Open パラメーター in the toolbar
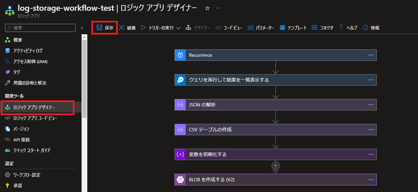The width and height of the screenshot is (418, 192). (x=261, y=28)
